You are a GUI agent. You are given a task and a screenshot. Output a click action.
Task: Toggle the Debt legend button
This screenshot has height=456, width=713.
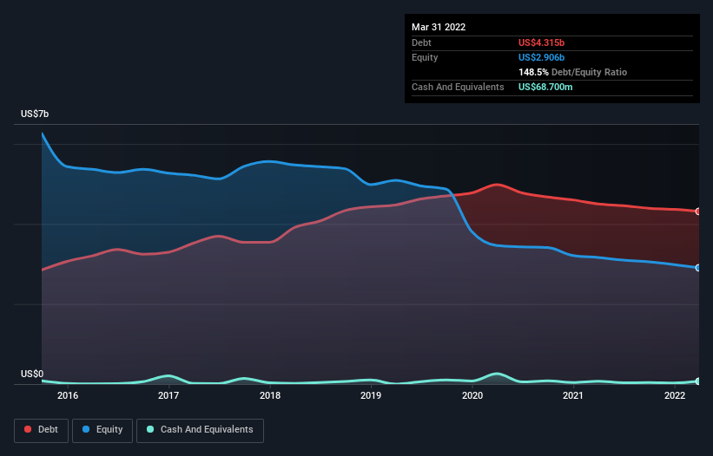(x=41, y=430)
